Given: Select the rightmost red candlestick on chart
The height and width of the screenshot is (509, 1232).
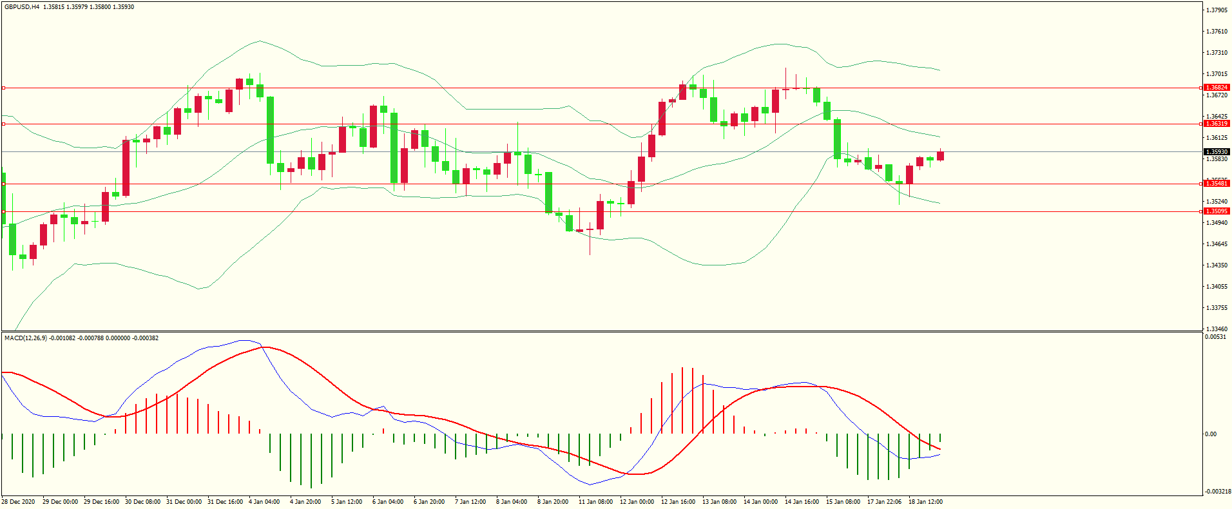Looking at the screenshot, I should 940,156.
